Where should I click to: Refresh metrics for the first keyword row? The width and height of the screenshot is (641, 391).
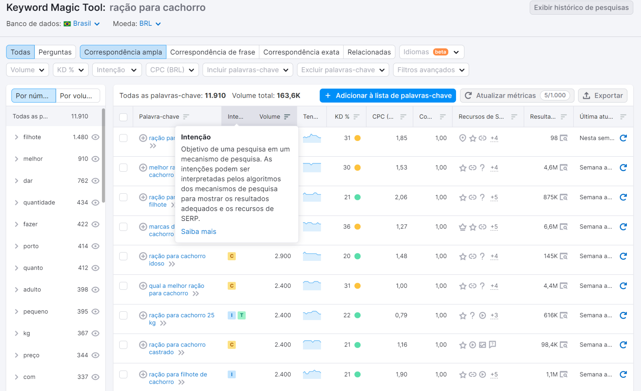point(623,138)
